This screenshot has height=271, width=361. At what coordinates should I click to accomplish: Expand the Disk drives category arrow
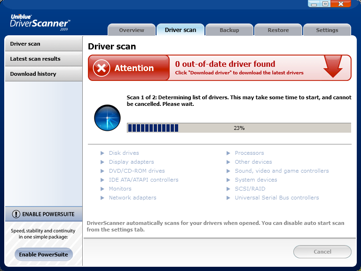pyautogui.click(x=102, y=153)
